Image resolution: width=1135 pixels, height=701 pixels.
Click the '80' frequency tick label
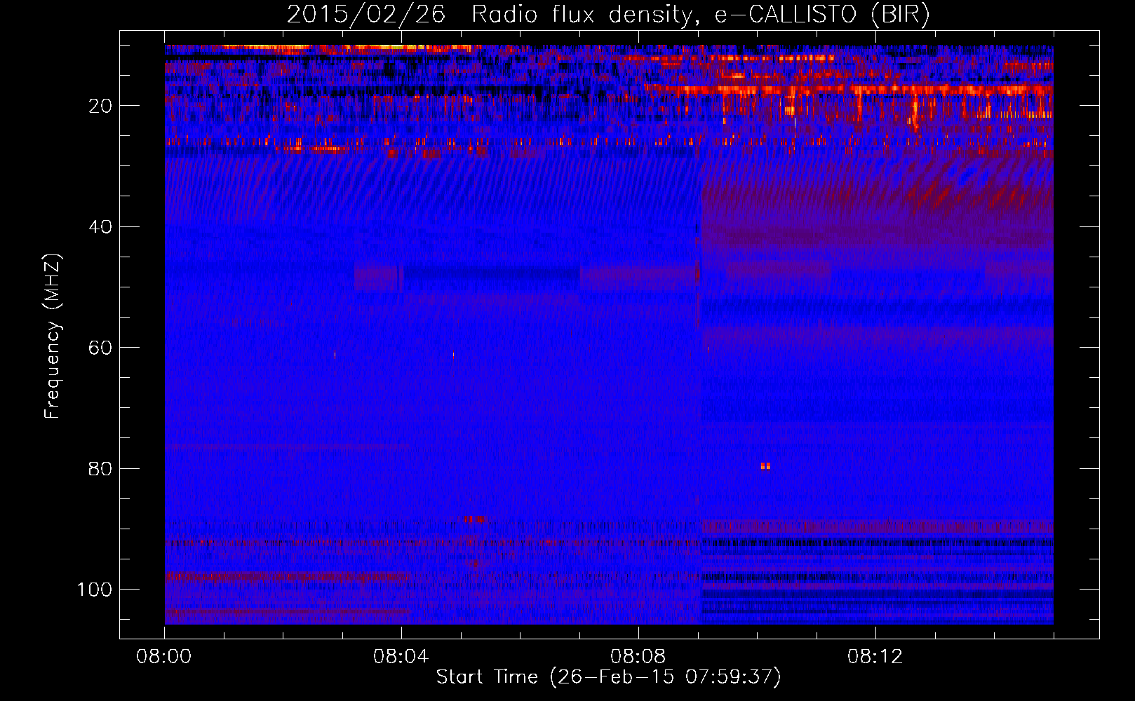coord(100,468)
